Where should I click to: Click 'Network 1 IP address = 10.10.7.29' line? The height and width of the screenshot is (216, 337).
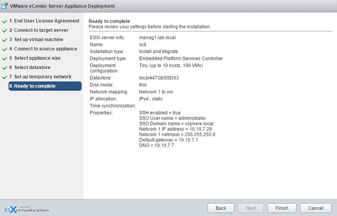175,129
